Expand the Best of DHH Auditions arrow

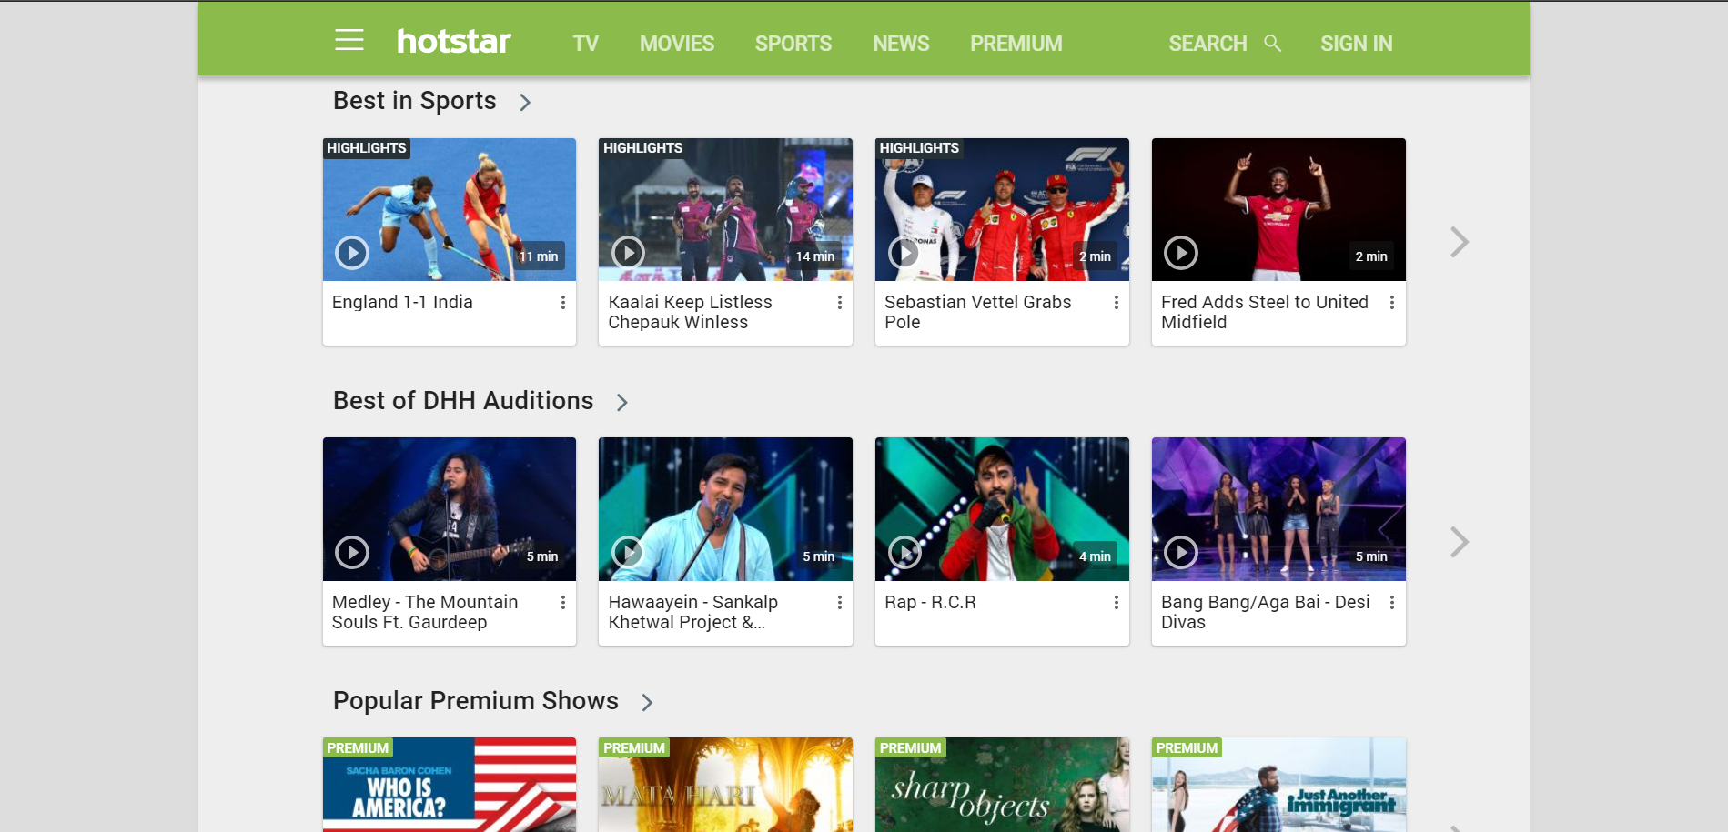pos(622,403)
